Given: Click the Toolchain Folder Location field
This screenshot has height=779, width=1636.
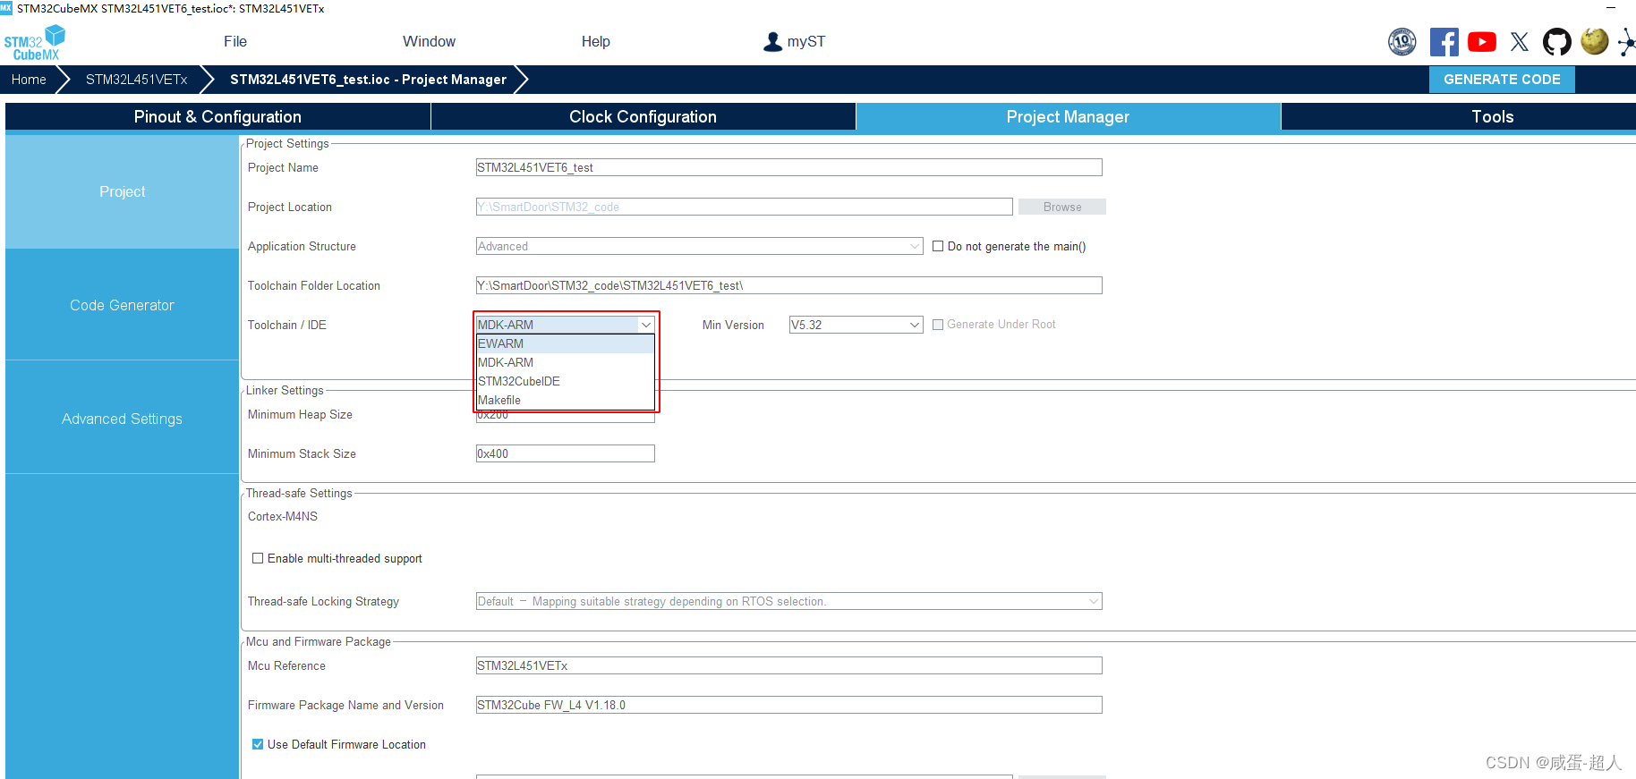Looking at the screenshot, I should click(x=788, y=285).
